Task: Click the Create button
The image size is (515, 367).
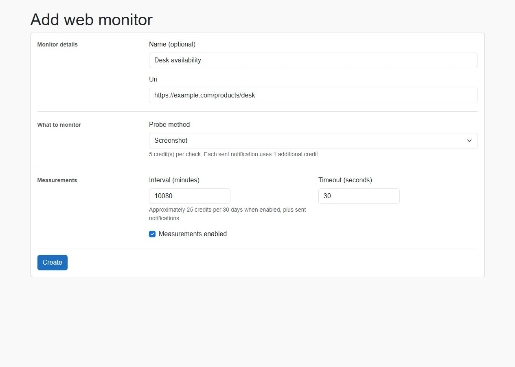Action: click(53, 263)
